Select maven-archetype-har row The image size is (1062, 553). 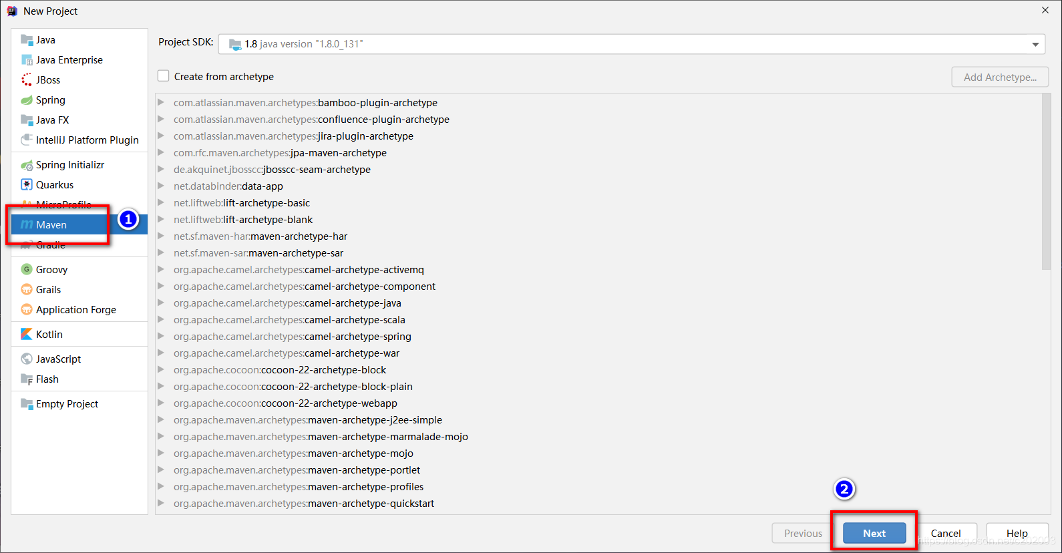598,236
